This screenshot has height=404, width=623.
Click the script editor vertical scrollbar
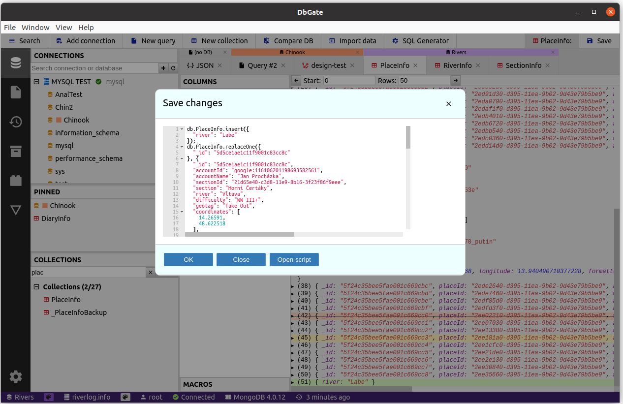click(x=408, y=137)
